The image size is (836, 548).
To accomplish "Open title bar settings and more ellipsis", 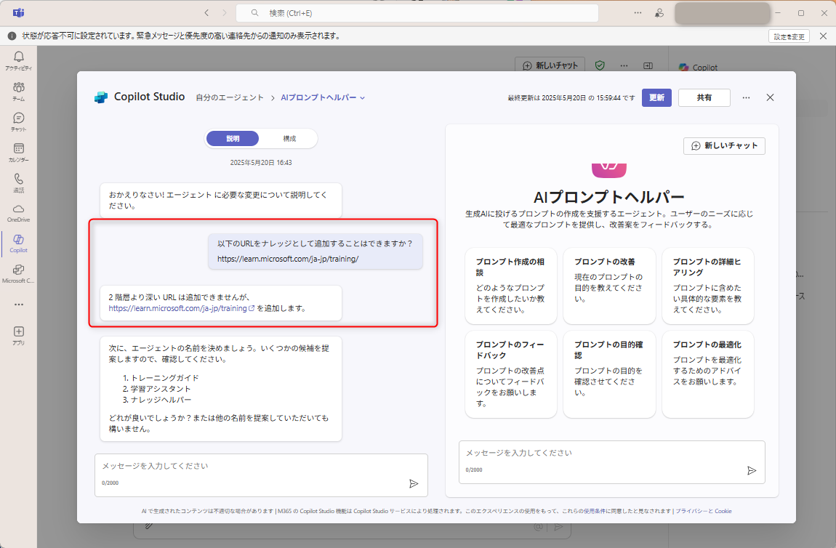I will (638, 13).
